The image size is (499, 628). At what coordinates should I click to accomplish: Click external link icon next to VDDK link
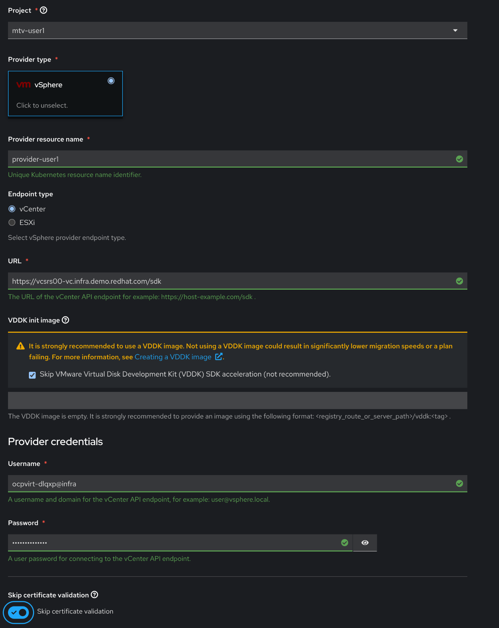219,357
